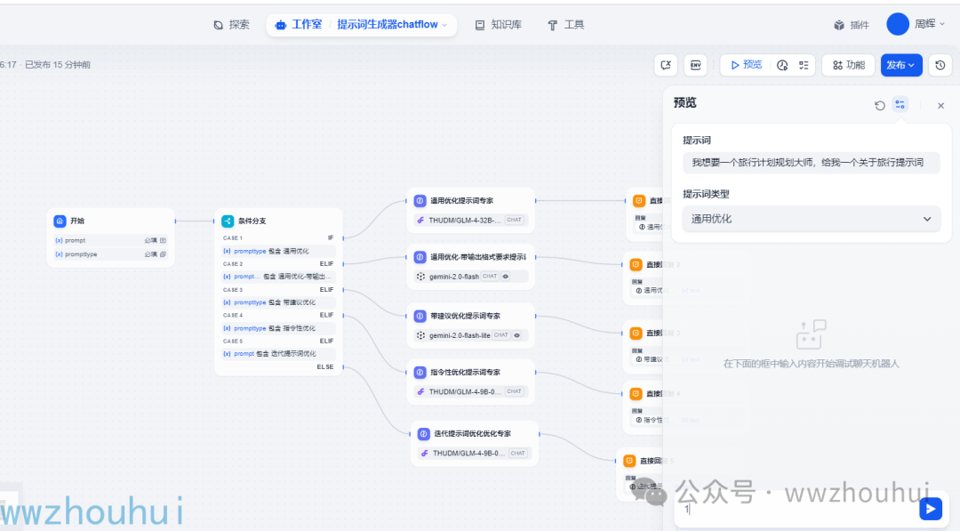Image resolution: width=960 pixels, height=531 pixels.
Task: Click the ELSE branch label
Action: coord(325,366)
